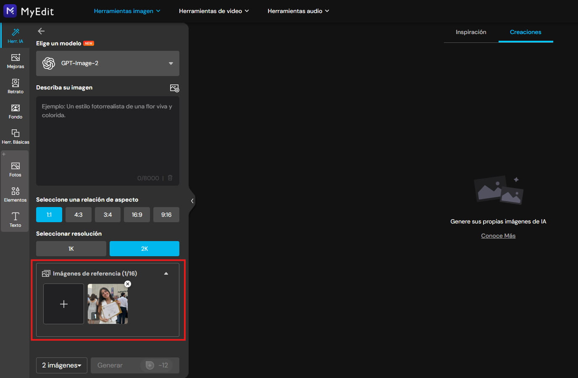The height and width of the screenshot is (378, 578).
Task: Click the 'Describa su imagen' label
Action: click(64, 87)
